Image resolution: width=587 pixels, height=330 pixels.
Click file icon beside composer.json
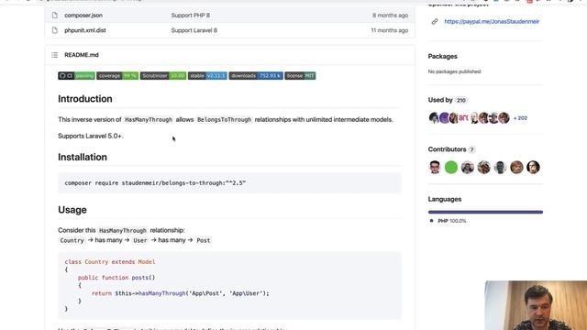55,16
